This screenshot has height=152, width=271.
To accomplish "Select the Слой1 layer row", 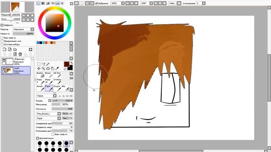I will 16,71.
